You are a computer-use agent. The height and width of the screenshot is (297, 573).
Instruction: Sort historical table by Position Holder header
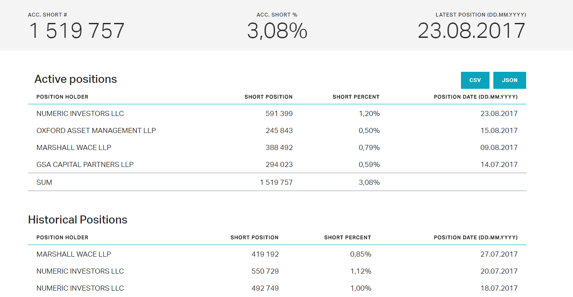coord(62,238)
